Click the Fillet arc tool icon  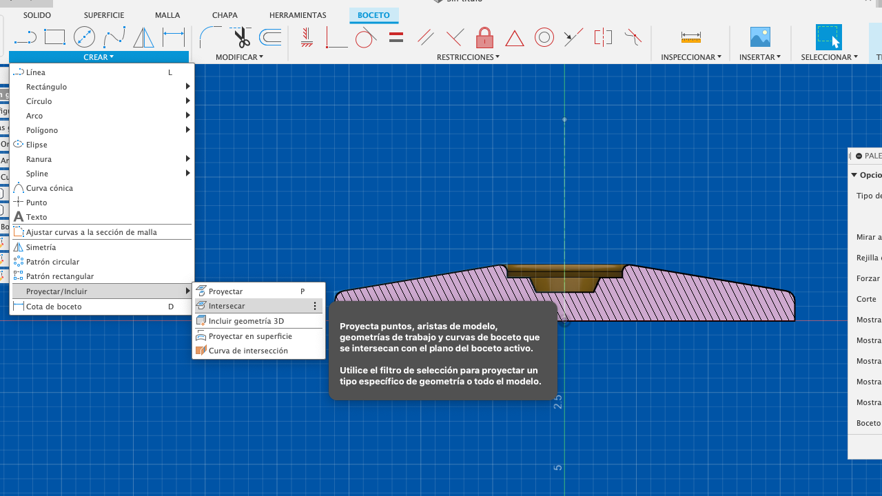(x=210, y=37)
